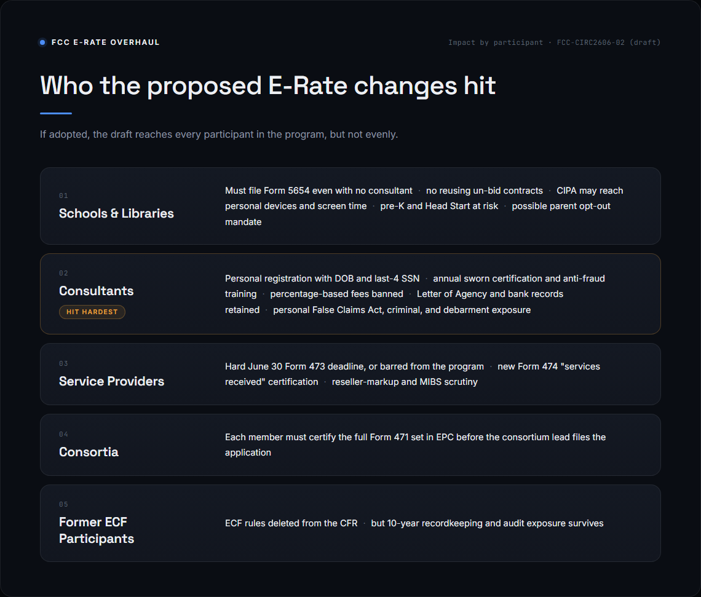Image resolution: width=701 pixels, height=597 pixels.
Task: Click the number 04 label
Action: point(63,434)
